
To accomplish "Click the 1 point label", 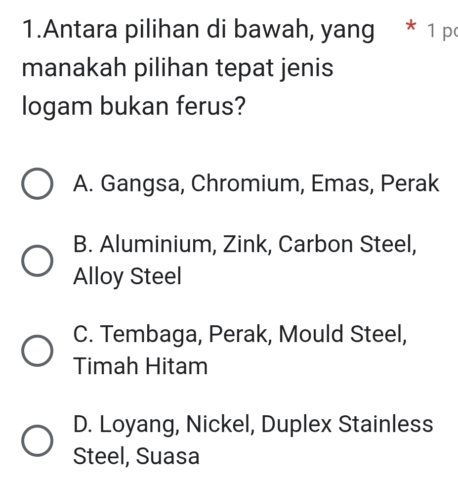I will click(x=443, y=32).
